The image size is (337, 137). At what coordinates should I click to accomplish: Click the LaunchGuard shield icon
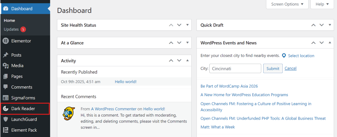(x=6, y=119)
